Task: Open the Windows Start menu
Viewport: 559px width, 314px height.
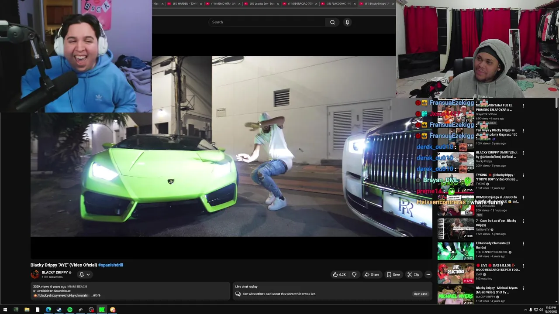Action: coord(5,310)
